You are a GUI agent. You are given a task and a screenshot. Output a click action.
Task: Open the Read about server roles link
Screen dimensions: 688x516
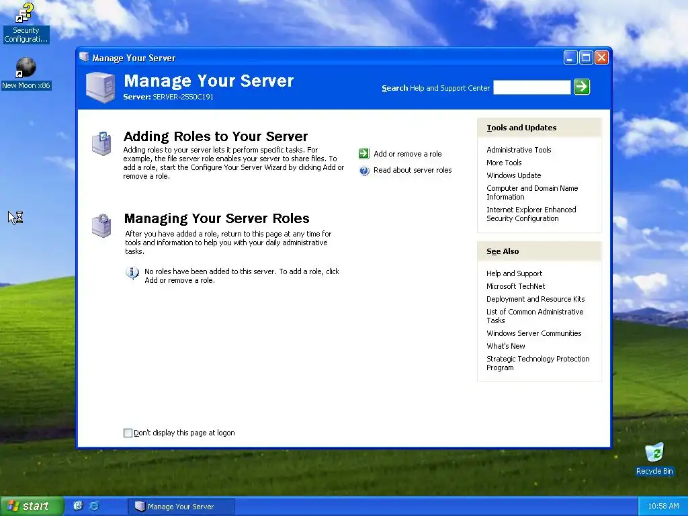[413, 170]
